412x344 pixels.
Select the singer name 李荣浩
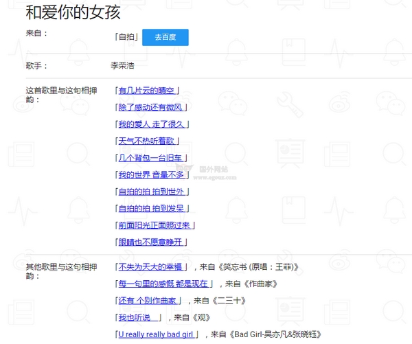coord(122,65)
